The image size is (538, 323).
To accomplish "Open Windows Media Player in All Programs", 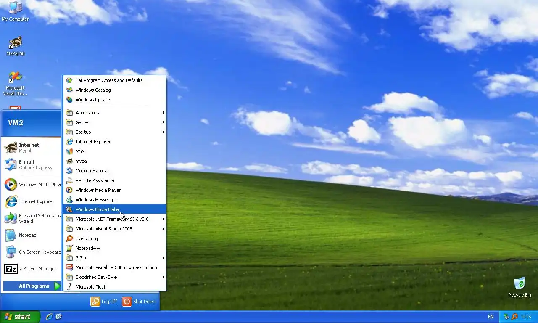I will pyautogui.click(x=115, y=190).
